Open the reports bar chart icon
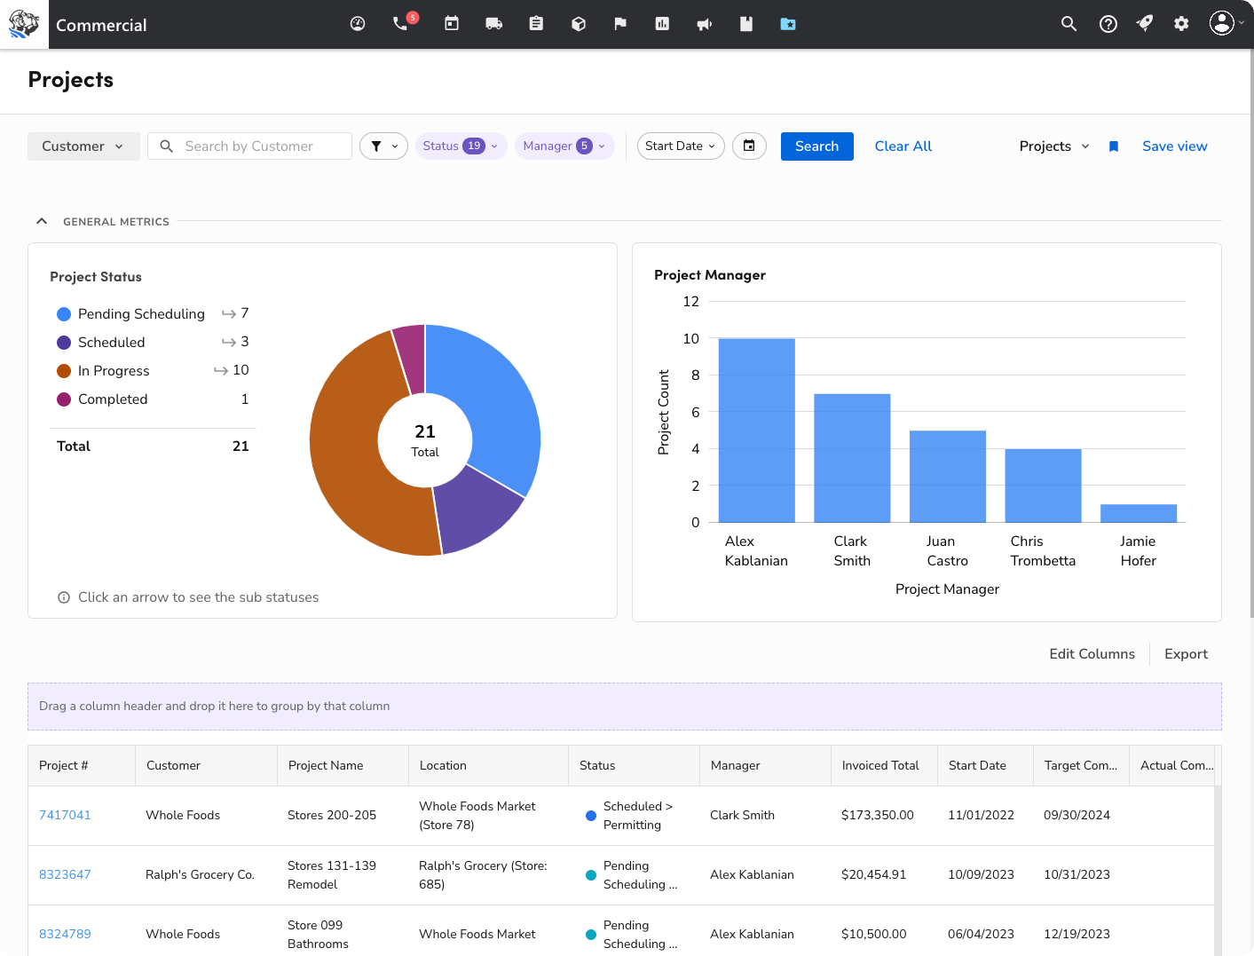This screenshot has height=956, width=1254. pos(662,24)
